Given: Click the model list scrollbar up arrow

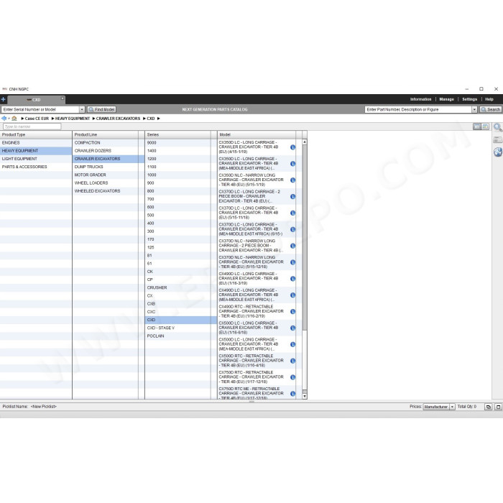Looking at the screenshot, I should pos(305,142).
